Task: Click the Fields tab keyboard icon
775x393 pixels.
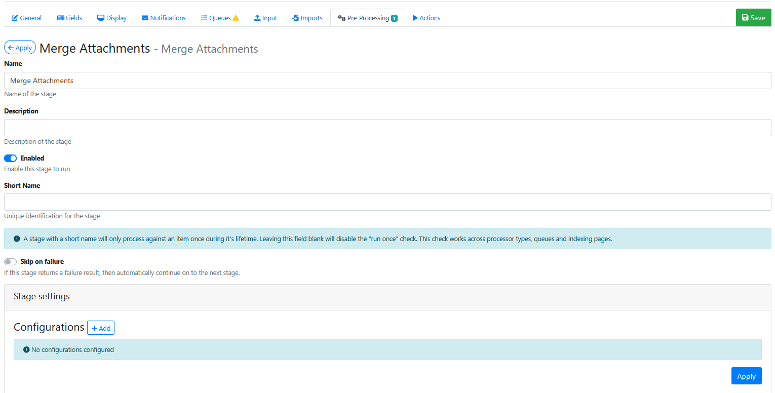Action: click(61, 18)
